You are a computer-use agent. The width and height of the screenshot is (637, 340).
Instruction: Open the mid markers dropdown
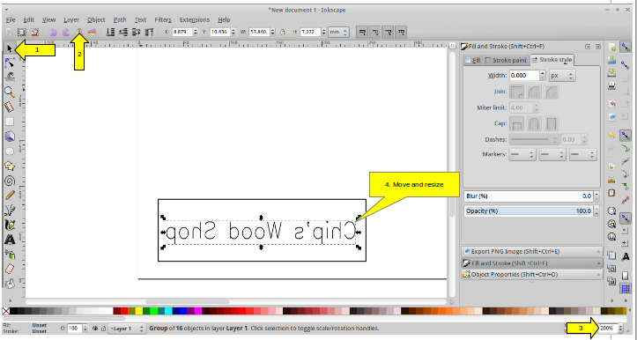click(552, 154)
